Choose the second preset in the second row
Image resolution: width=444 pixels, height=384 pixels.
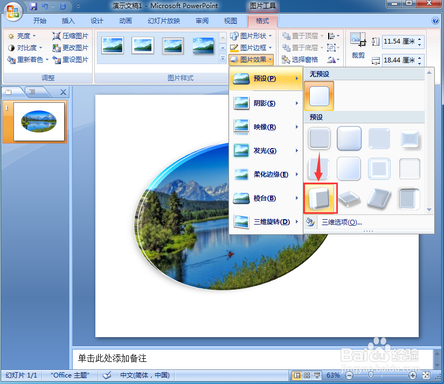click(x=349, y=169)
